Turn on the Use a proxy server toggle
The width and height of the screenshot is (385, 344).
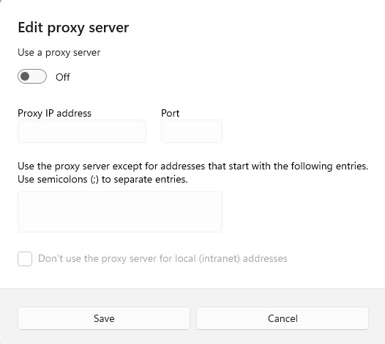click(32, 76)
